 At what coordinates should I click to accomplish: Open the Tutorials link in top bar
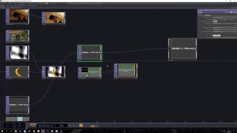pos(40,3)
